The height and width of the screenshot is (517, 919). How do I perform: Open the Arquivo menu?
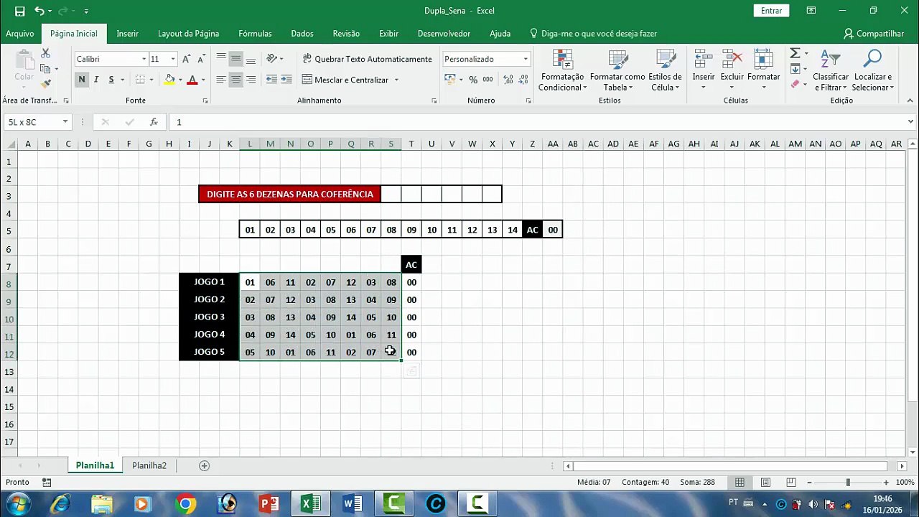tap(20, 34)
